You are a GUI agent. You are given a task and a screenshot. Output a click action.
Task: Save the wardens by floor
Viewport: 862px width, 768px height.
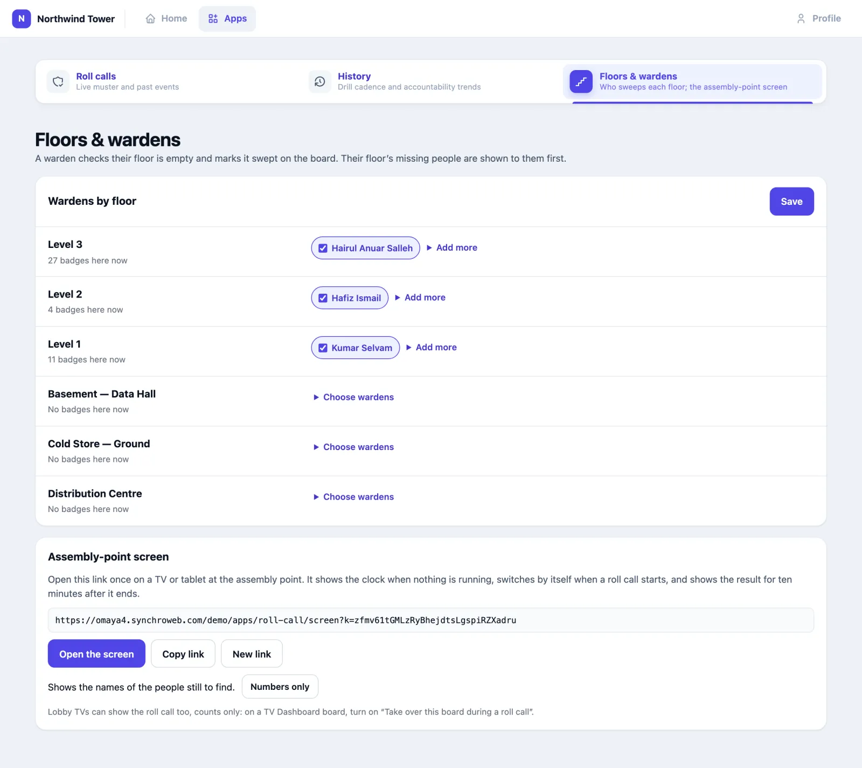tap(791, 202)
